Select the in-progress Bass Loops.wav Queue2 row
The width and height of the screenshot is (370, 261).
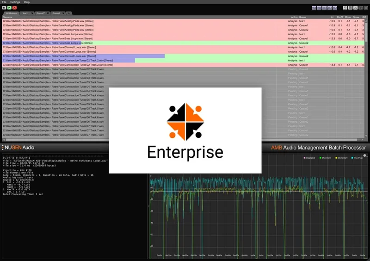[x=183, y=43]
